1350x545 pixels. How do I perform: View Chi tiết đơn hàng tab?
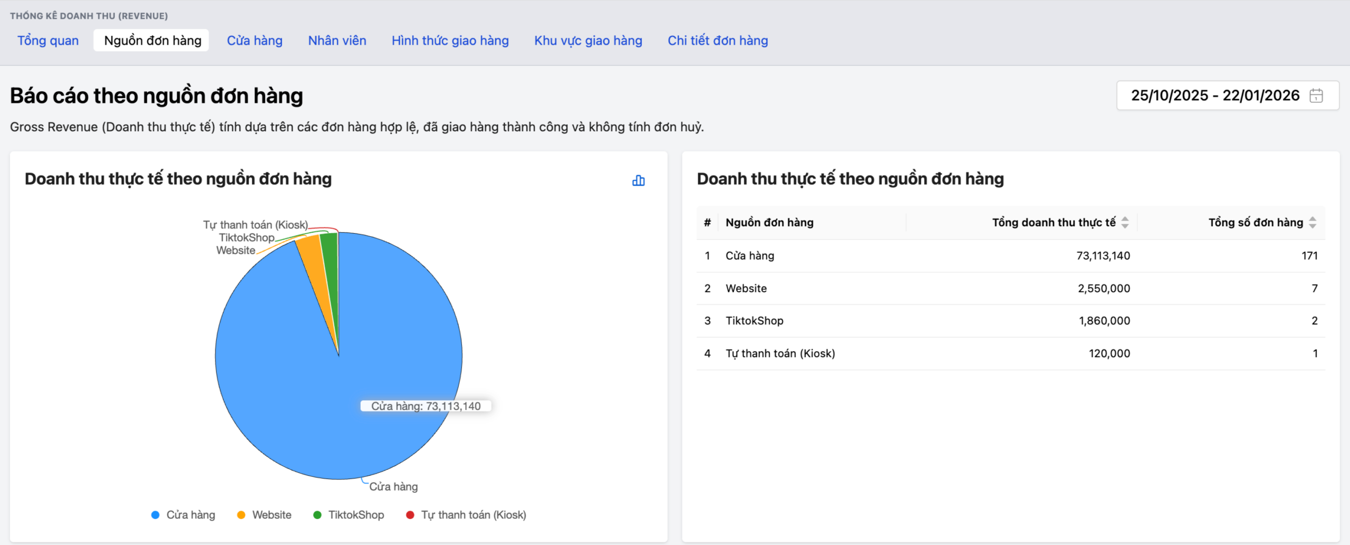coord(718,41)
